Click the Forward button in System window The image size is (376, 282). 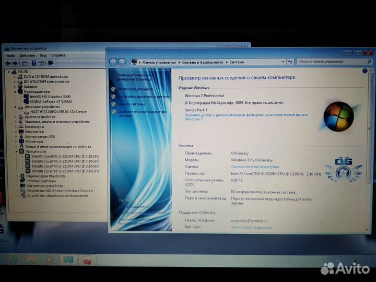tap(122, 62)
